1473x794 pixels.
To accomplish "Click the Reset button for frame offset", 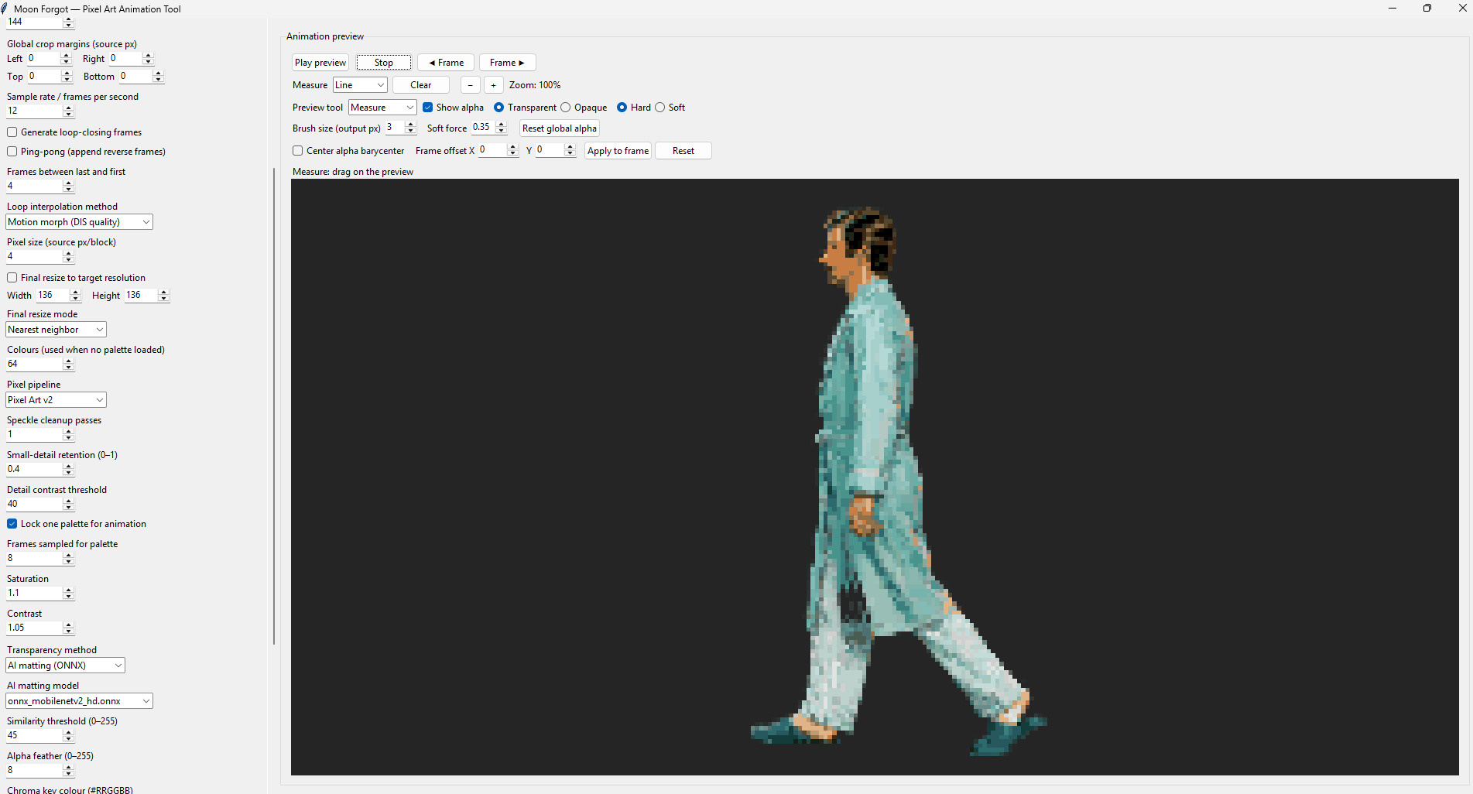I will pos(683,151).
